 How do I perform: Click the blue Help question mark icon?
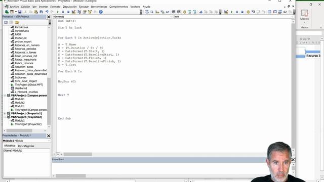click(x=101, y=12)
